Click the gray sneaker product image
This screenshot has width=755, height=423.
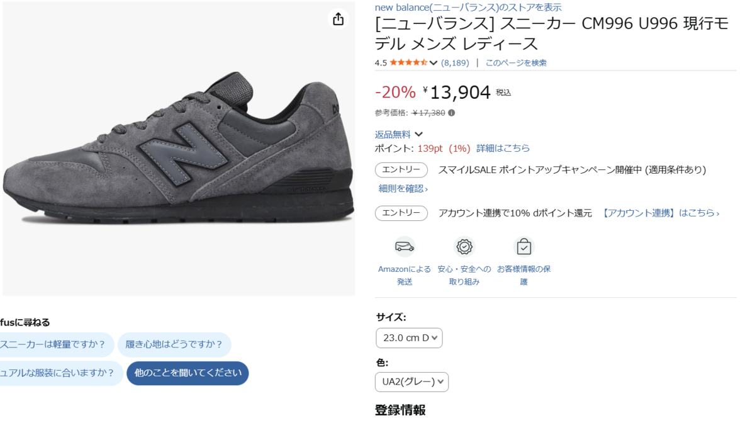click(178, 148)
